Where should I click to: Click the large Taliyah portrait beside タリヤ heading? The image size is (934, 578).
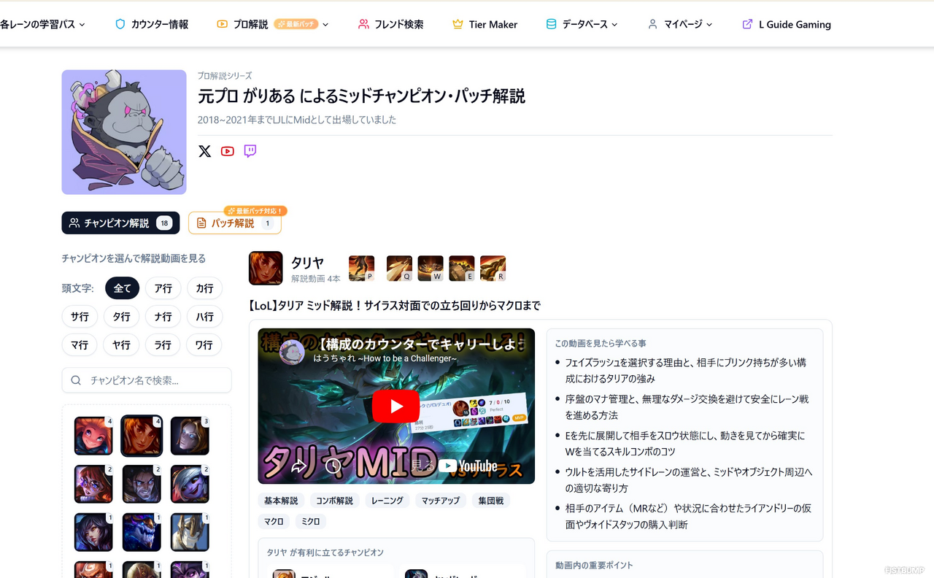[266, 269]
